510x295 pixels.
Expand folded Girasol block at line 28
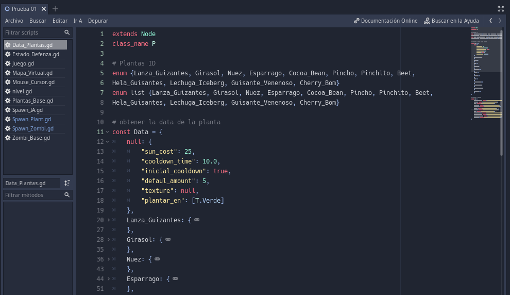coord(109,240)
